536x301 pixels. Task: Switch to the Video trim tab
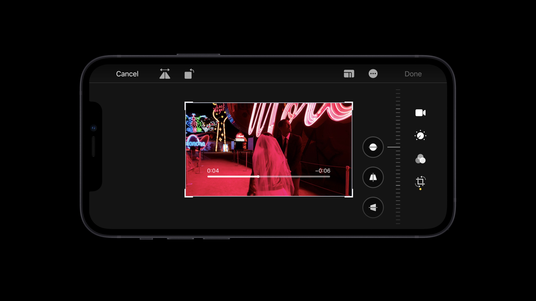(420, 113)
